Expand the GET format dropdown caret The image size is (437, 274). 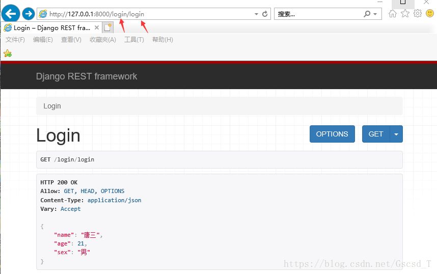[x=396, y=134]
